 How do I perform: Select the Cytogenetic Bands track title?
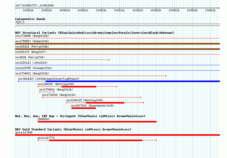pyautogui.click(x=30, y=19)
